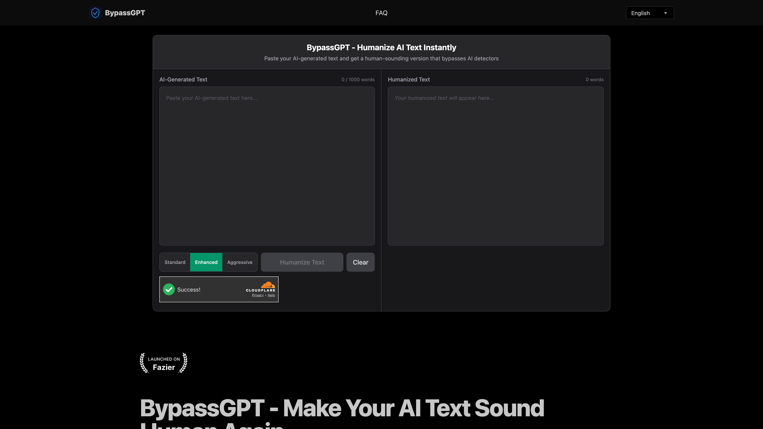Click the green success checkmark icon
The width and height of the screenshot is (763, 429).
(169, 290)
